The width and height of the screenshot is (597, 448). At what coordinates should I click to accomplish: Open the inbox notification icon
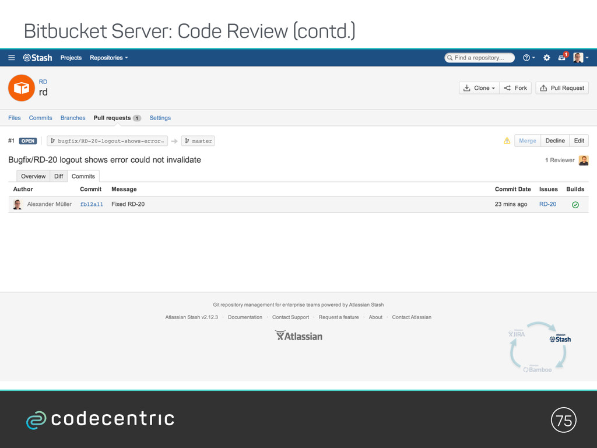click(563, 57)
